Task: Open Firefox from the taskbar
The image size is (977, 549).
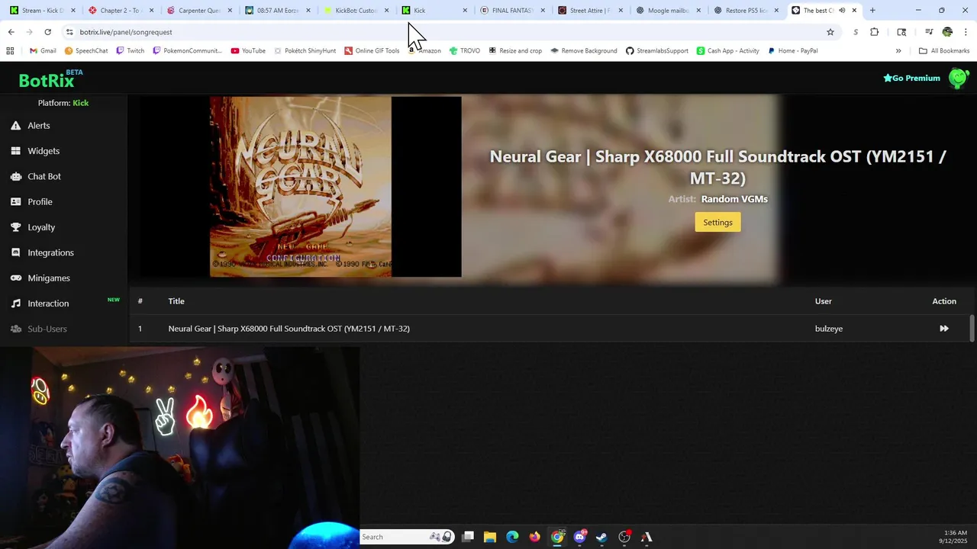Action: 534,537
